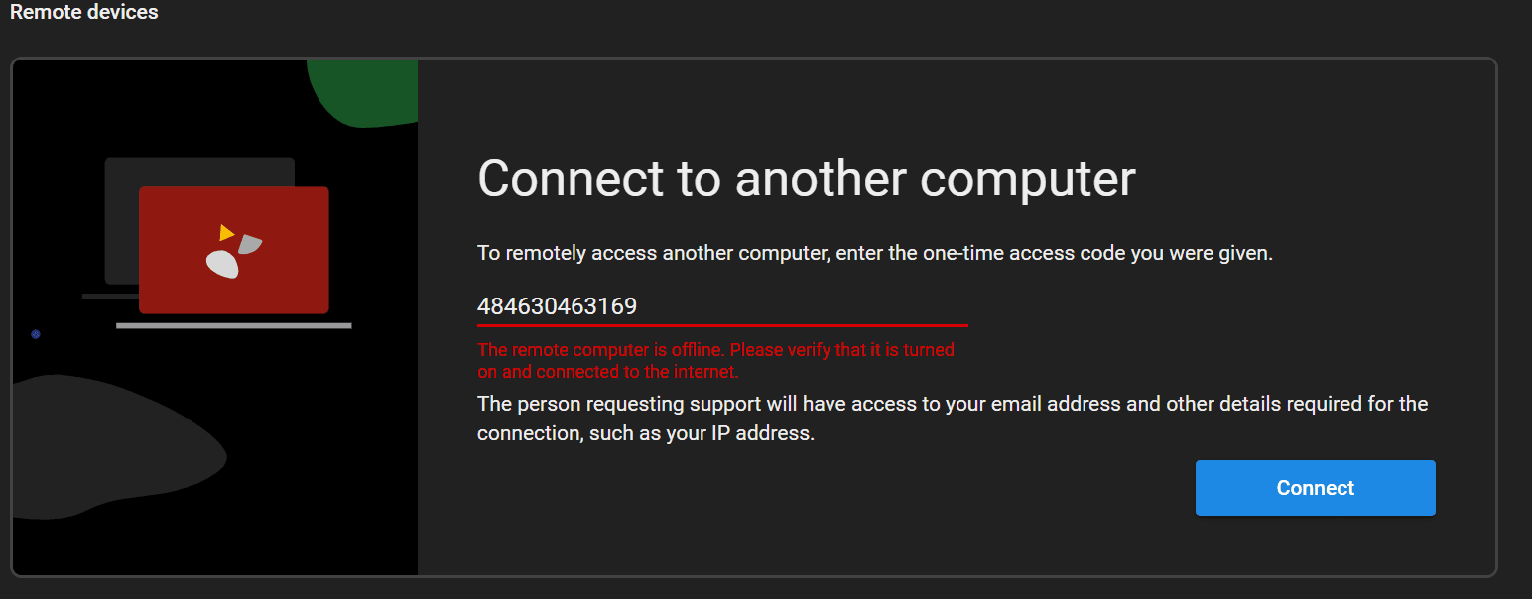Click the white oval shape on laptop
Image resolution: width=1532 pixels, height=599 pixels.
point(222,264)
